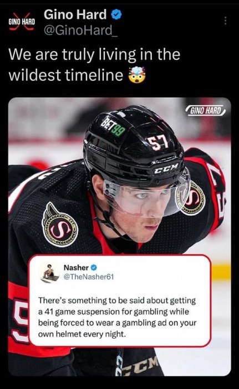Click the blue verified badge beside Gino Hard
Image resolution: width=239 pixels, height=389 pixels.
(x=116, y=14)
